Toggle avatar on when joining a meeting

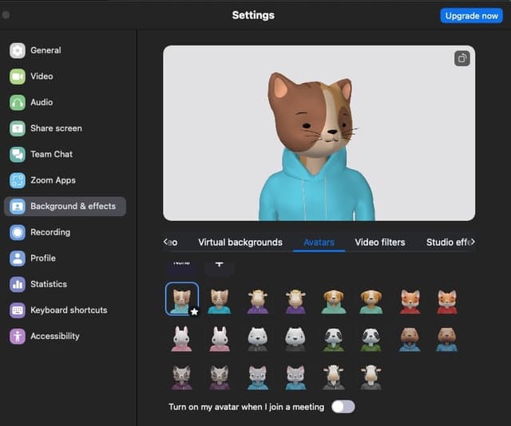pos(343,407)
